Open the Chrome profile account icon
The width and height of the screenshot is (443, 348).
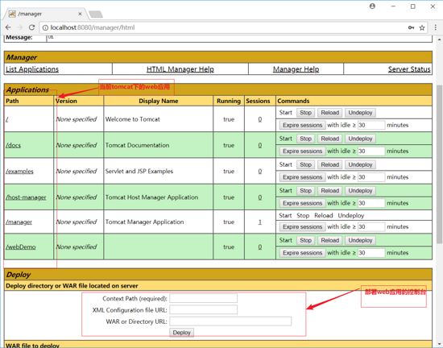[x=372, y=6]
